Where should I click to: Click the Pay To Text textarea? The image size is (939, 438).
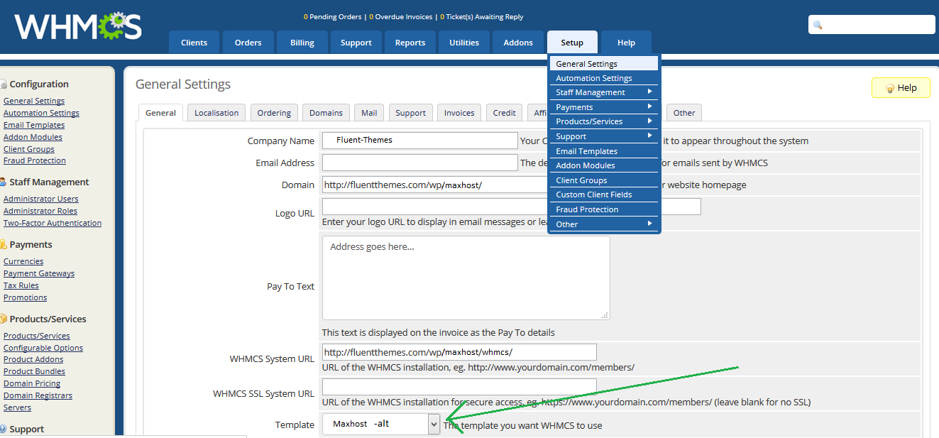click(x=466, y=278)
